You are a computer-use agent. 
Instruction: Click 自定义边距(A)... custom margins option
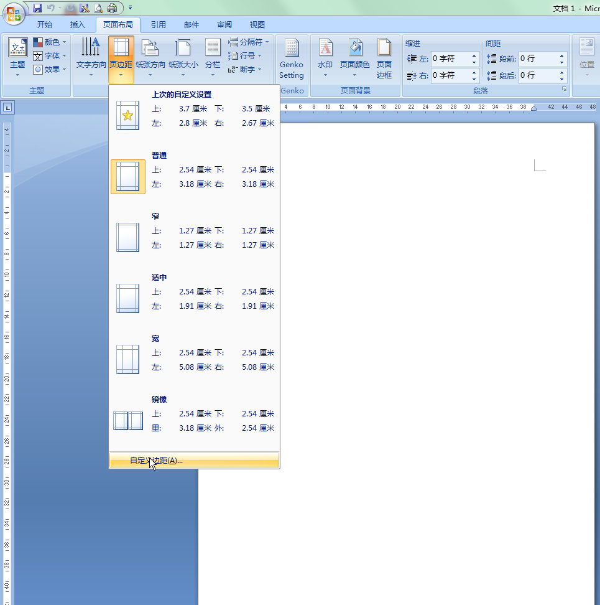tap(194, 461)
